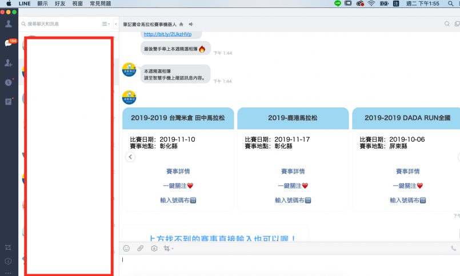Click the green LINE icon in the menu bar
The width and height of the screenshot is (460, 276).
pos(337,3)
